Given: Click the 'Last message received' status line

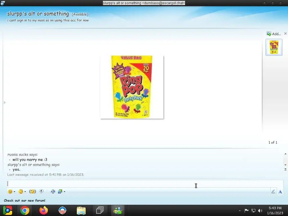Looking at the screenshot, I should [x=46, y=174].
